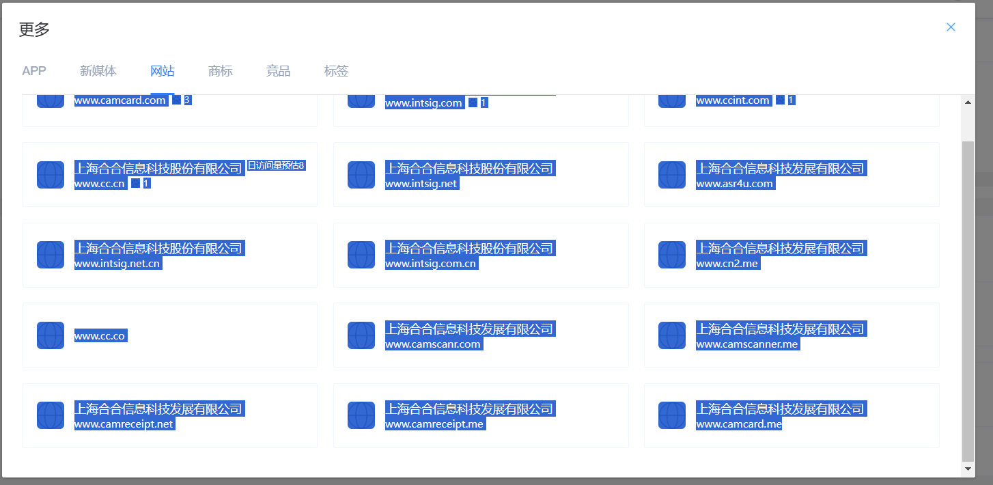Click the www.camscanner.me address
The image size is (993, 485).
[x=747, y=344]
